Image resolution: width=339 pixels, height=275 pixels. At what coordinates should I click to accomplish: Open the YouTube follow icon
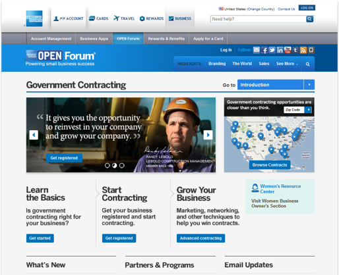click(x=288, y=50)
